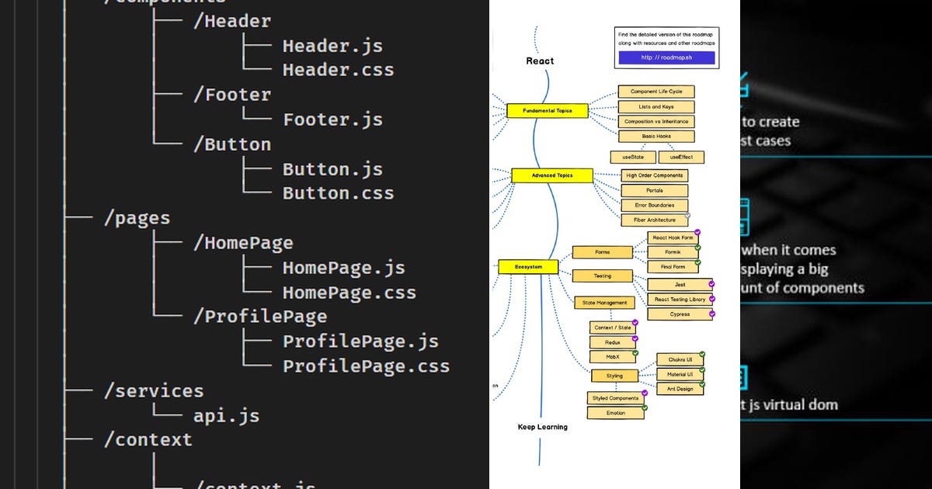Viewport: 932px width, 489px height.
Task: Click the Styling node
Action: (x=614, y=375)
